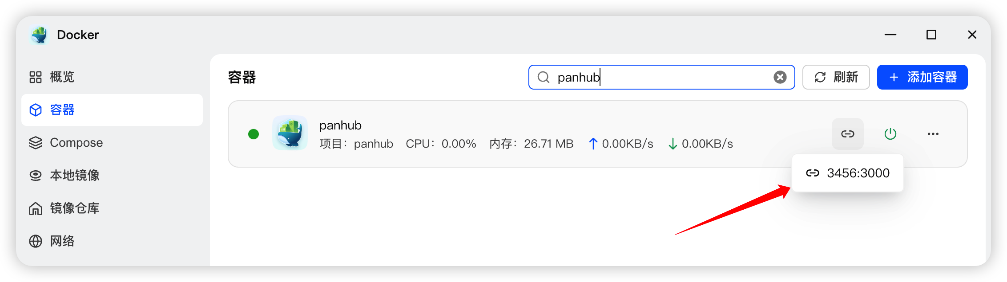
Task: Clear the panhub search text
Action: [x=780, y=77]
